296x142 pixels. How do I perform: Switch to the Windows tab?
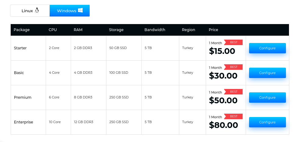[x=70, y=11]
